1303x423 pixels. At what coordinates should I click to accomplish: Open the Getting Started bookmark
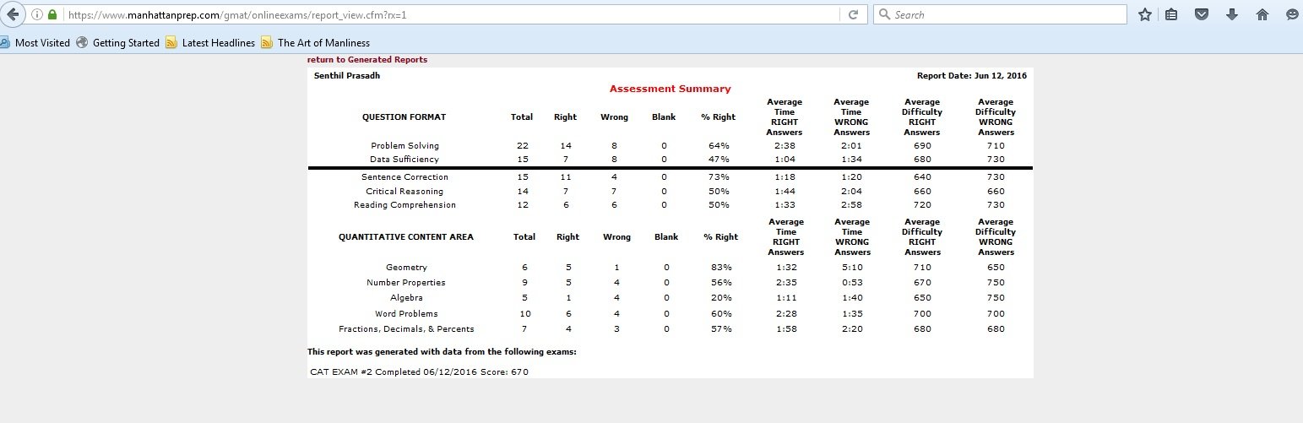pyautogui.click(x=117, y=42)
